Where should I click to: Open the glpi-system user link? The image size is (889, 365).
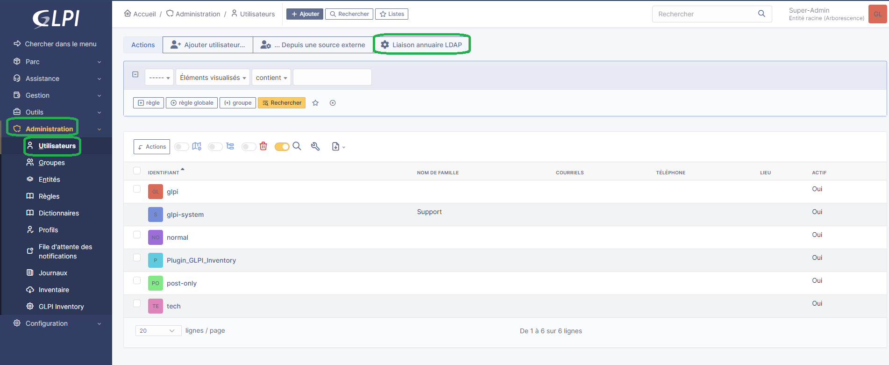point(185,215)
